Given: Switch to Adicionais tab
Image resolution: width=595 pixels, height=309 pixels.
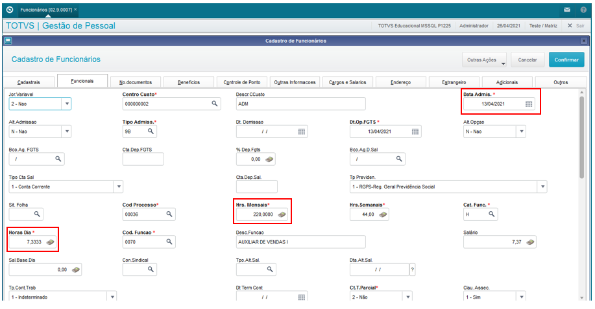Looking at the screenshot, I should (507, 82).
